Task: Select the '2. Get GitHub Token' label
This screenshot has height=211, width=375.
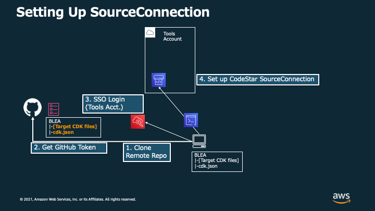Action: pos(69,148)
